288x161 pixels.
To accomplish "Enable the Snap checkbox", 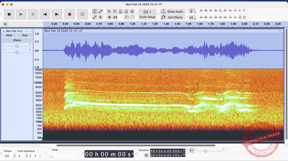I will point(51,150).
